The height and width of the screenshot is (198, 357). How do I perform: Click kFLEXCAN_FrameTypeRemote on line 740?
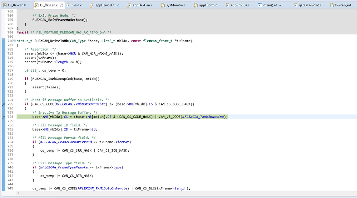coord(64,167)
